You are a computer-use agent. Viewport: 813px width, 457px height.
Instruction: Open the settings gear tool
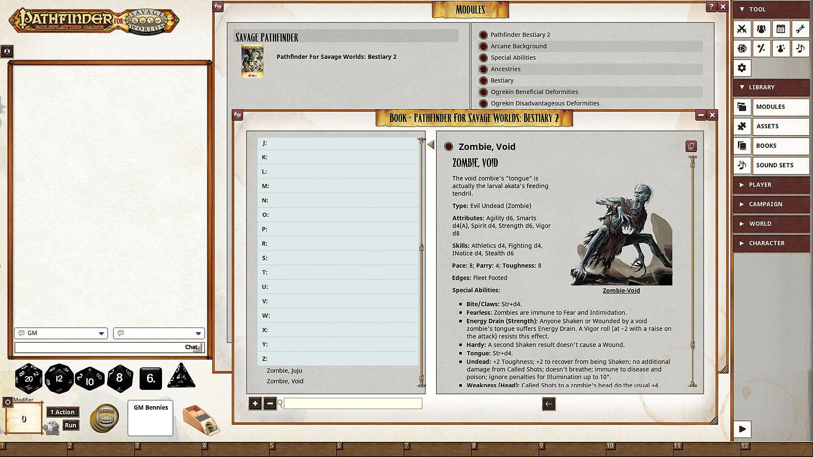(x=742, y=68)
